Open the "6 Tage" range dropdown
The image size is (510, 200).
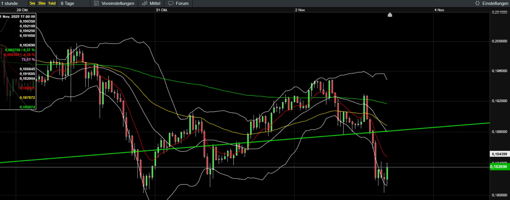click(68, 3)
